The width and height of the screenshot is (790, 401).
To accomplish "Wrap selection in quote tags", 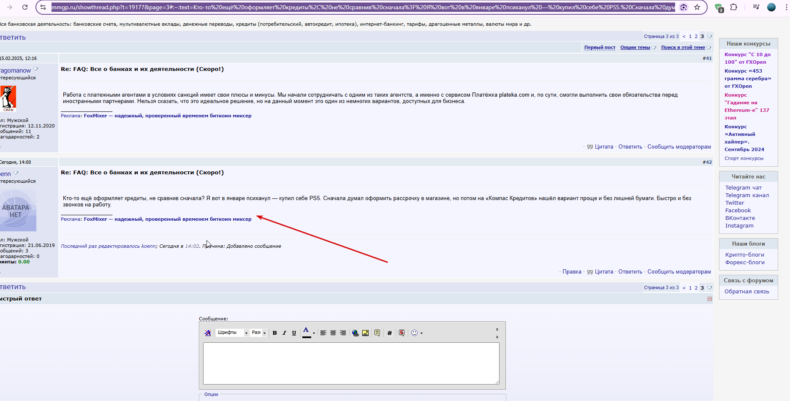I will click(x=377, y=333).
